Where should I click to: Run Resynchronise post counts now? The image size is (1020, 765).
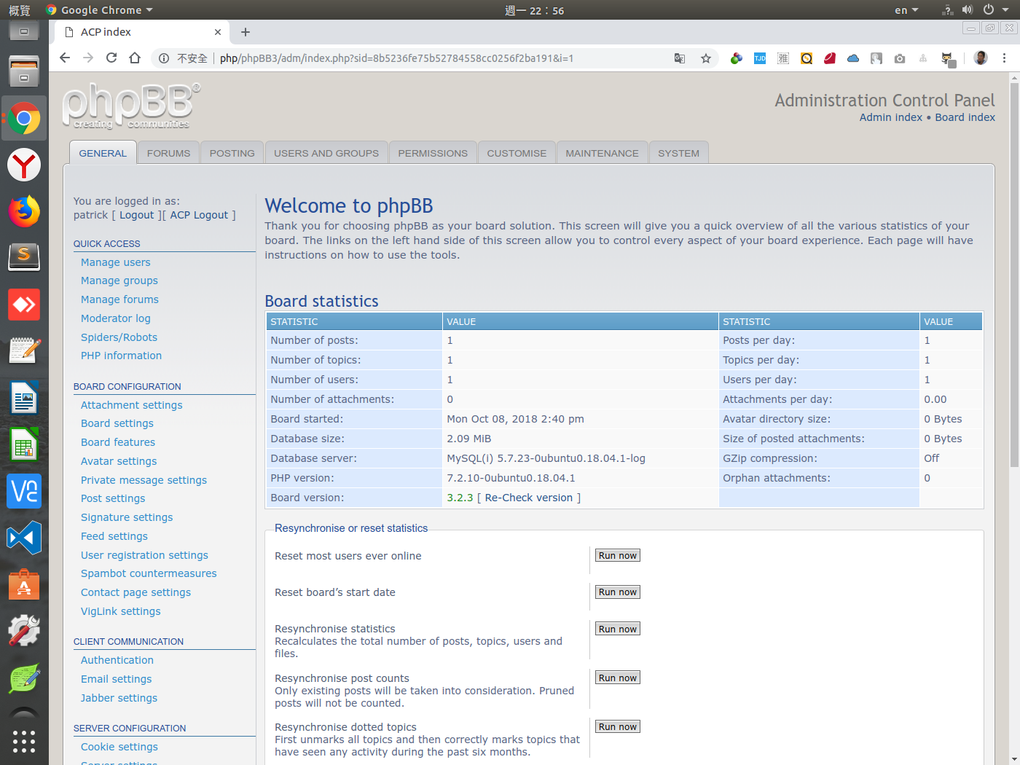[618, 678]
